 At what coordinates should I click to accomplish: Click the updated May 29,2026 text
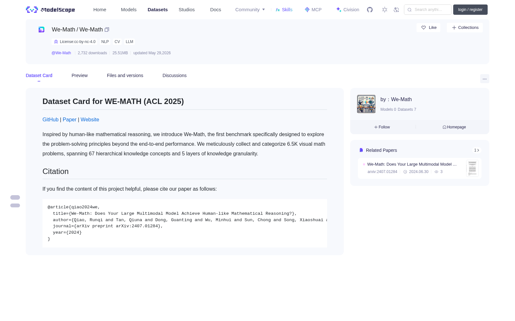(x=152, y=53)
